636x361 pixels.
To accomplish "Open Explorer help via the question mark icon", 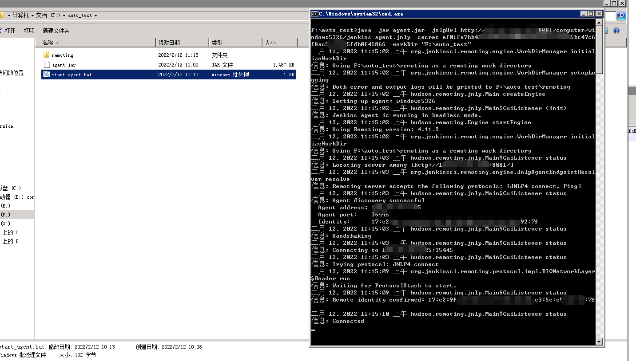I will (x=616, y=31).
